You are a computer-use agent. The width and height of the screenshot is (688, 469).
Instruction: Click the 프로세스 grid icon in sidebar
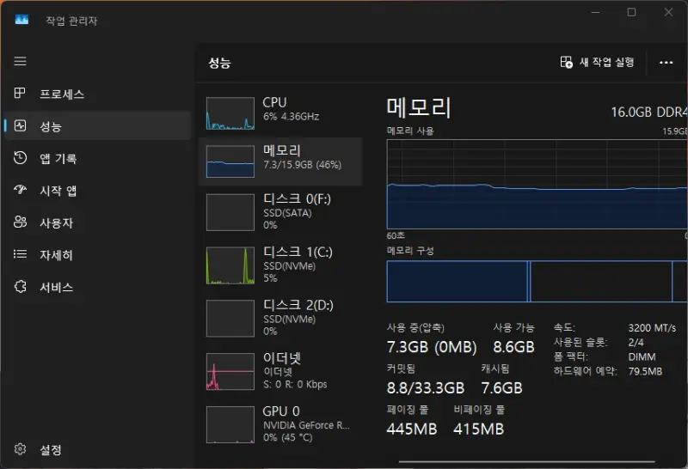pos(20,93)
